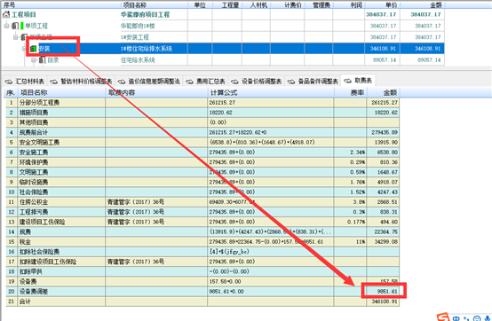Image resolution: width=492 pixels, height=321 pixels.
Task: Select the 措施项目费 row name
Action: click(x=34, y=113)
